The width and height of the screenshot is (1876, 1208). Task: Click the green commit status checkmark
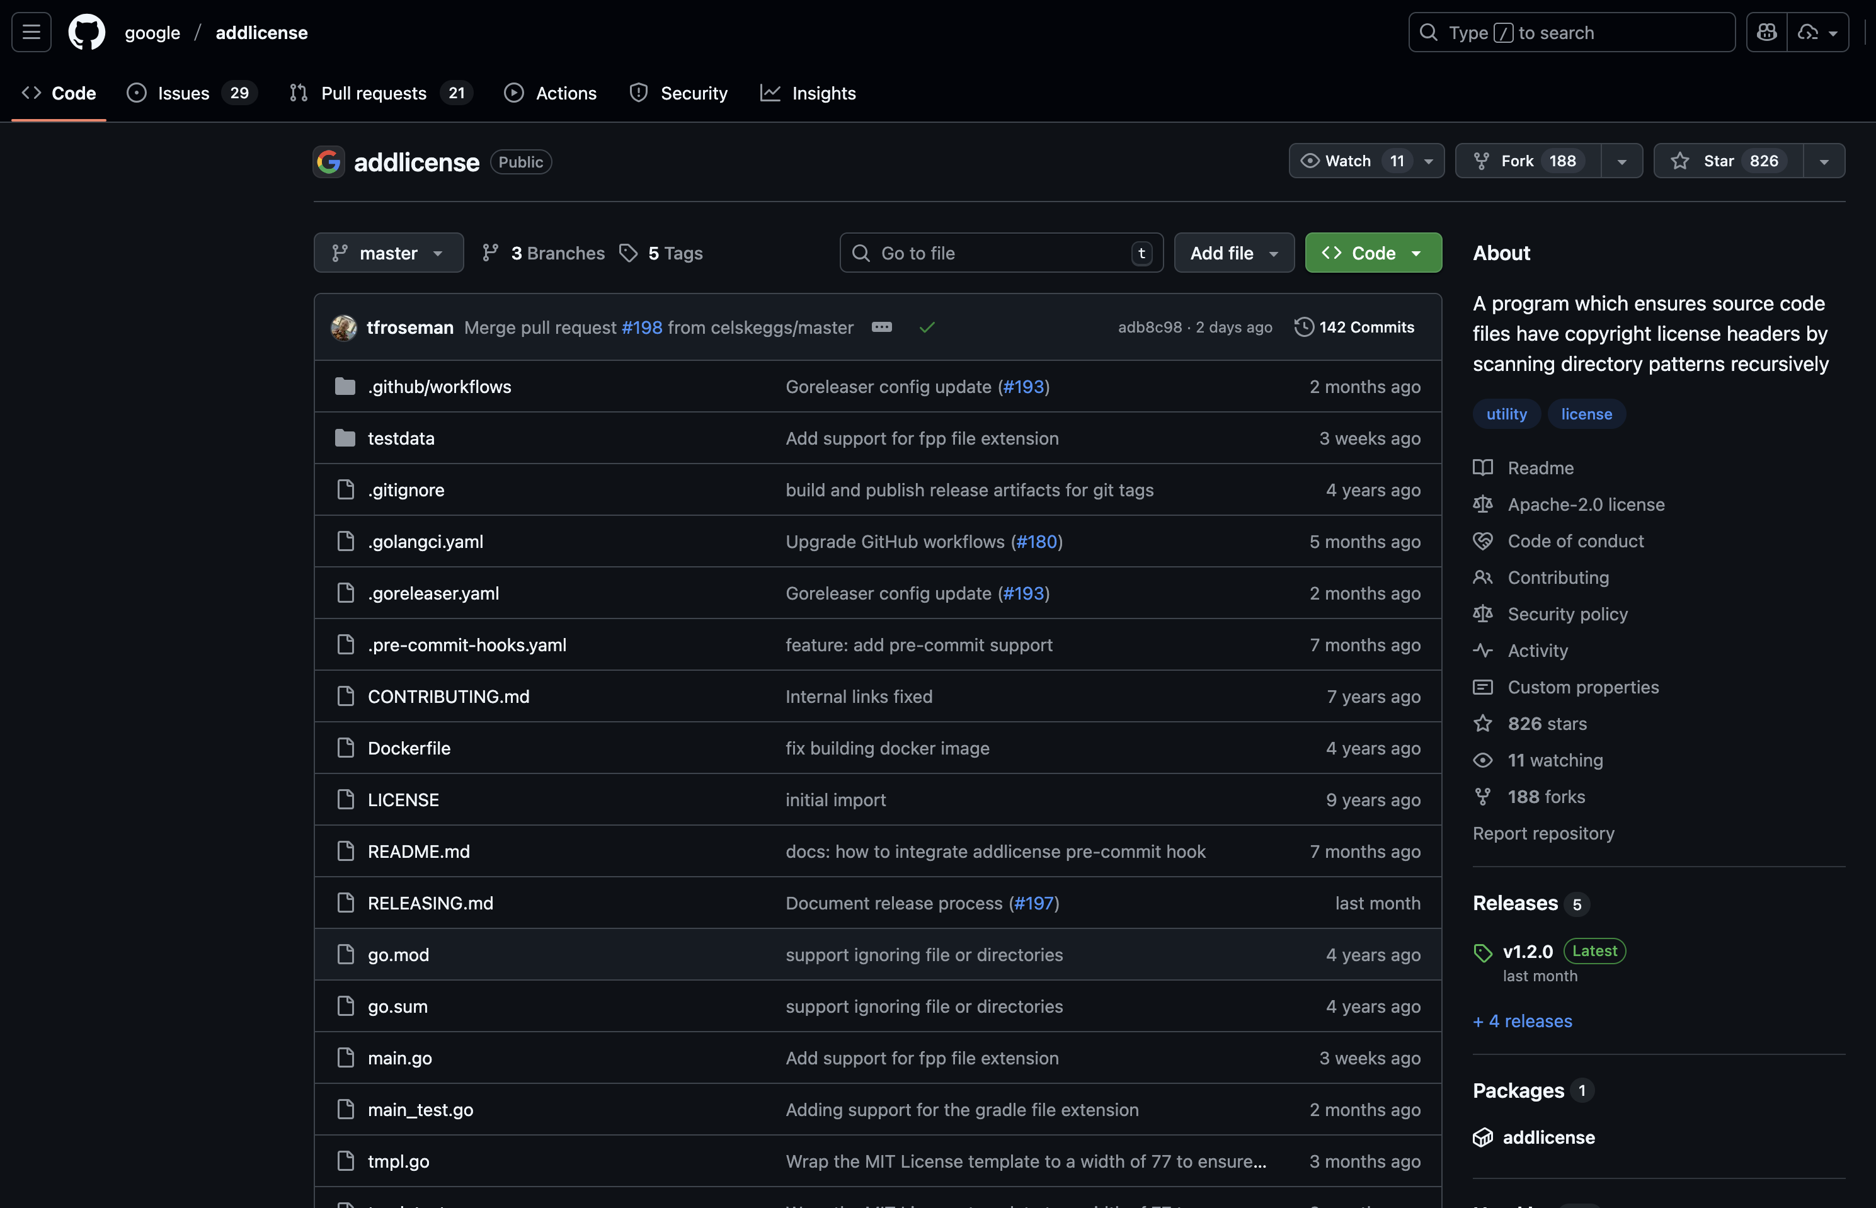click(927, 327)
